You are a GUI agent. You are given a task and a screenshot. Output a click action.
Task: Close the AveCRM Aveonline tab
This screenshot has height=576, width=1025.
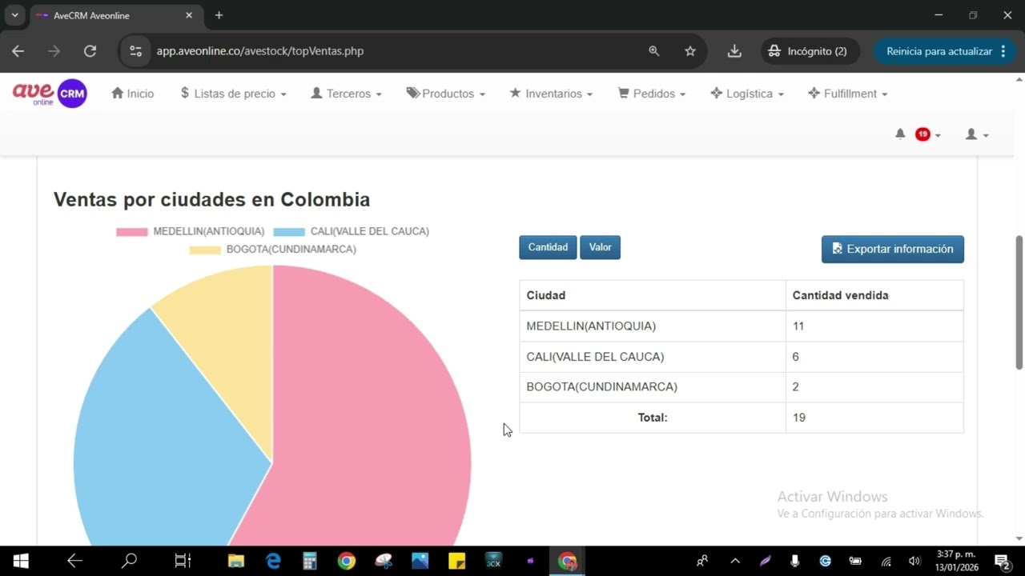pyautogui.click(x=189, y=15)
